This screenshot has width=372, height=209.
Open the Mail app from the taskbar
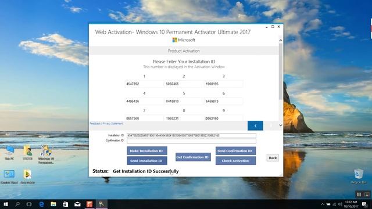(77, 204)
